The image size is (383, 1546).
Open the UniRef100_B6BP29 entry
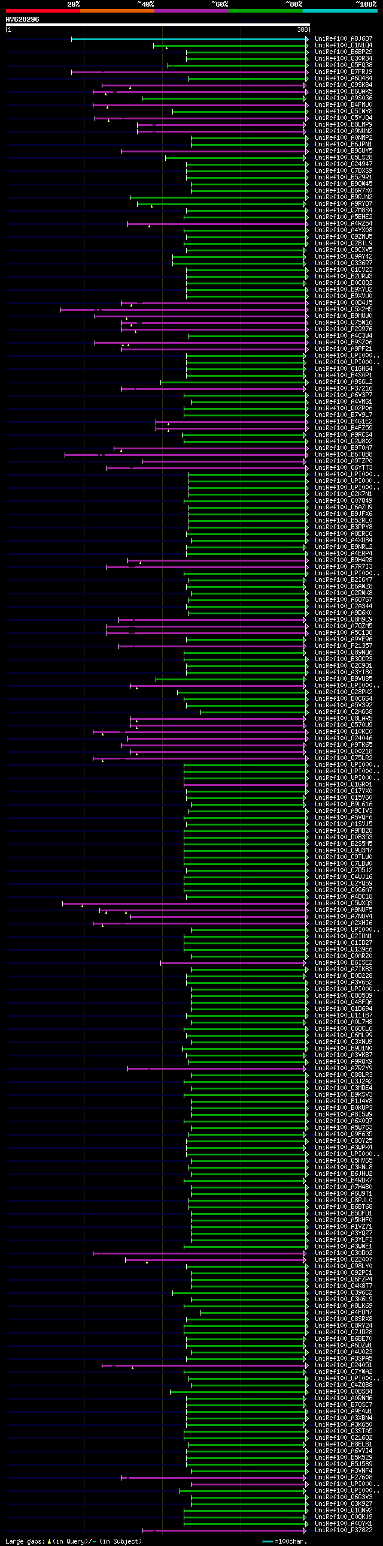coord(344,52)
